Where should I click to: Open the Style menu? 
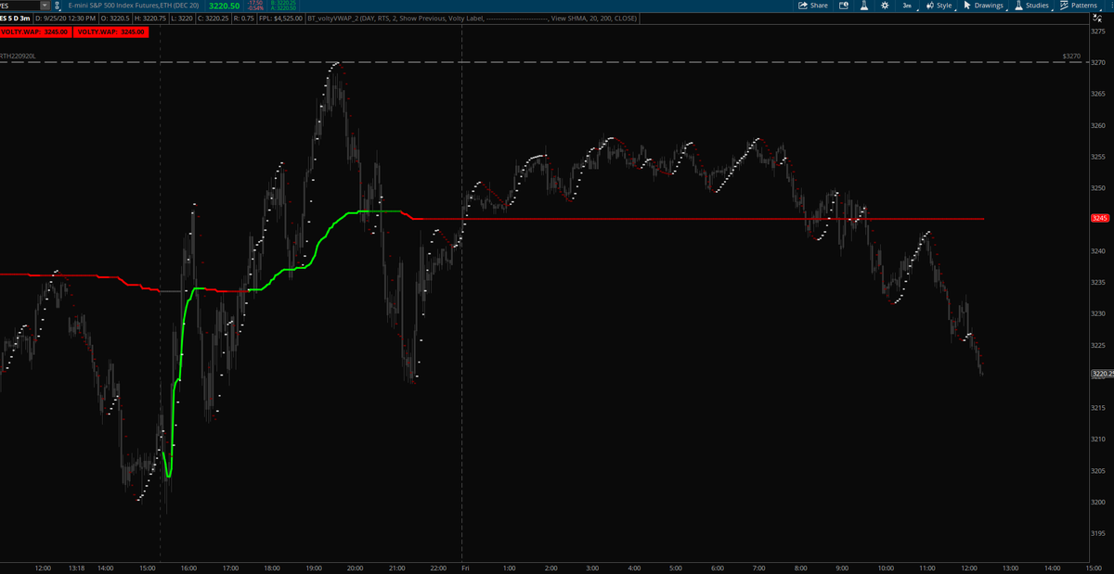[938, 6]
